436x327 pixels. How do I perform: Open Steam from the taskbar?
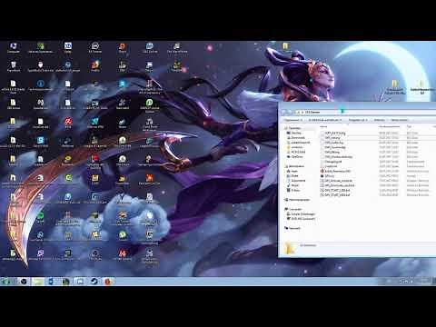point(94,282)
